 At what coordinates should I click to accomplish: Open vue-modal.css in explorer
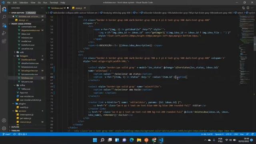pyautogui.click(x=27, y=96)
